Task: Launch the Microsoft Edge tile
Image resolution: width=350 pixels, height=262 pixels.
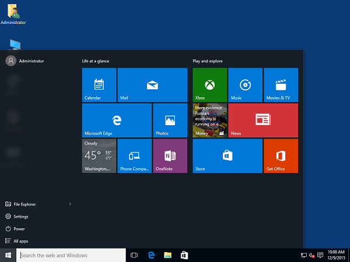Action: pos(117,121)
